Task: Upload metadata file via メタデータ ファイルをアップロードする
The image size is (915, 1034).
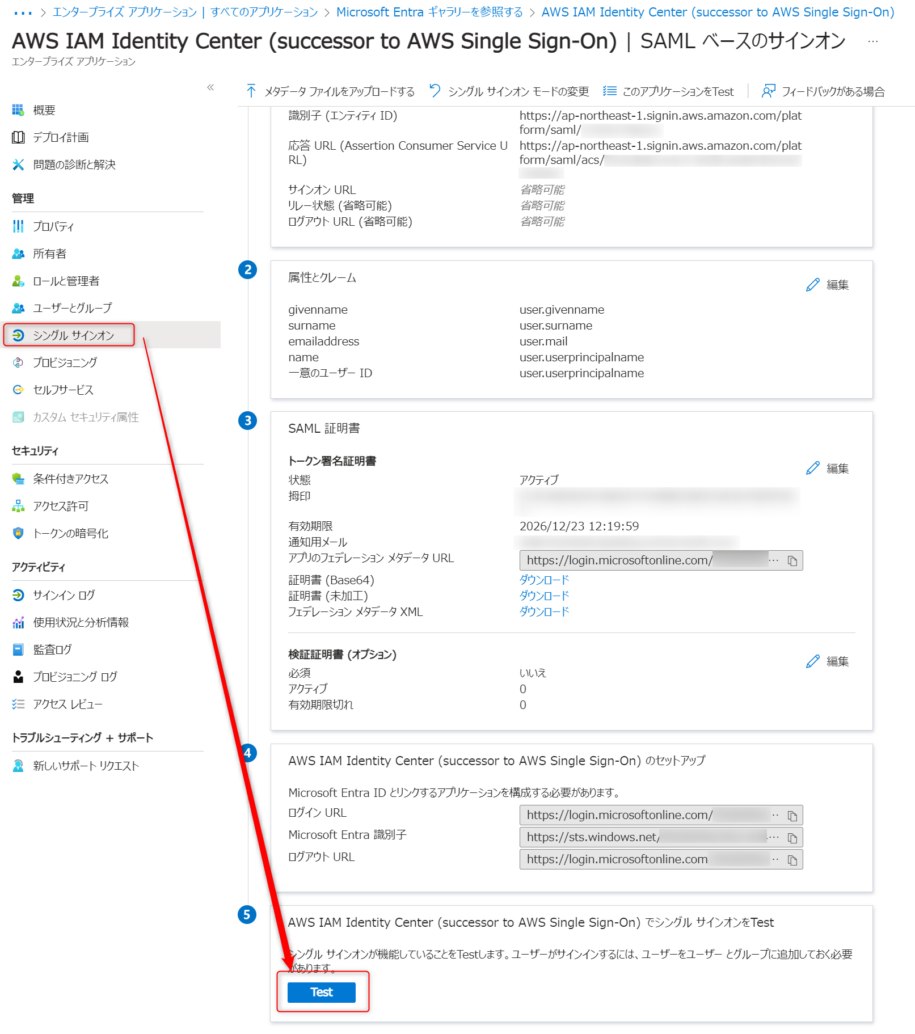Action: tap(330, 91)
